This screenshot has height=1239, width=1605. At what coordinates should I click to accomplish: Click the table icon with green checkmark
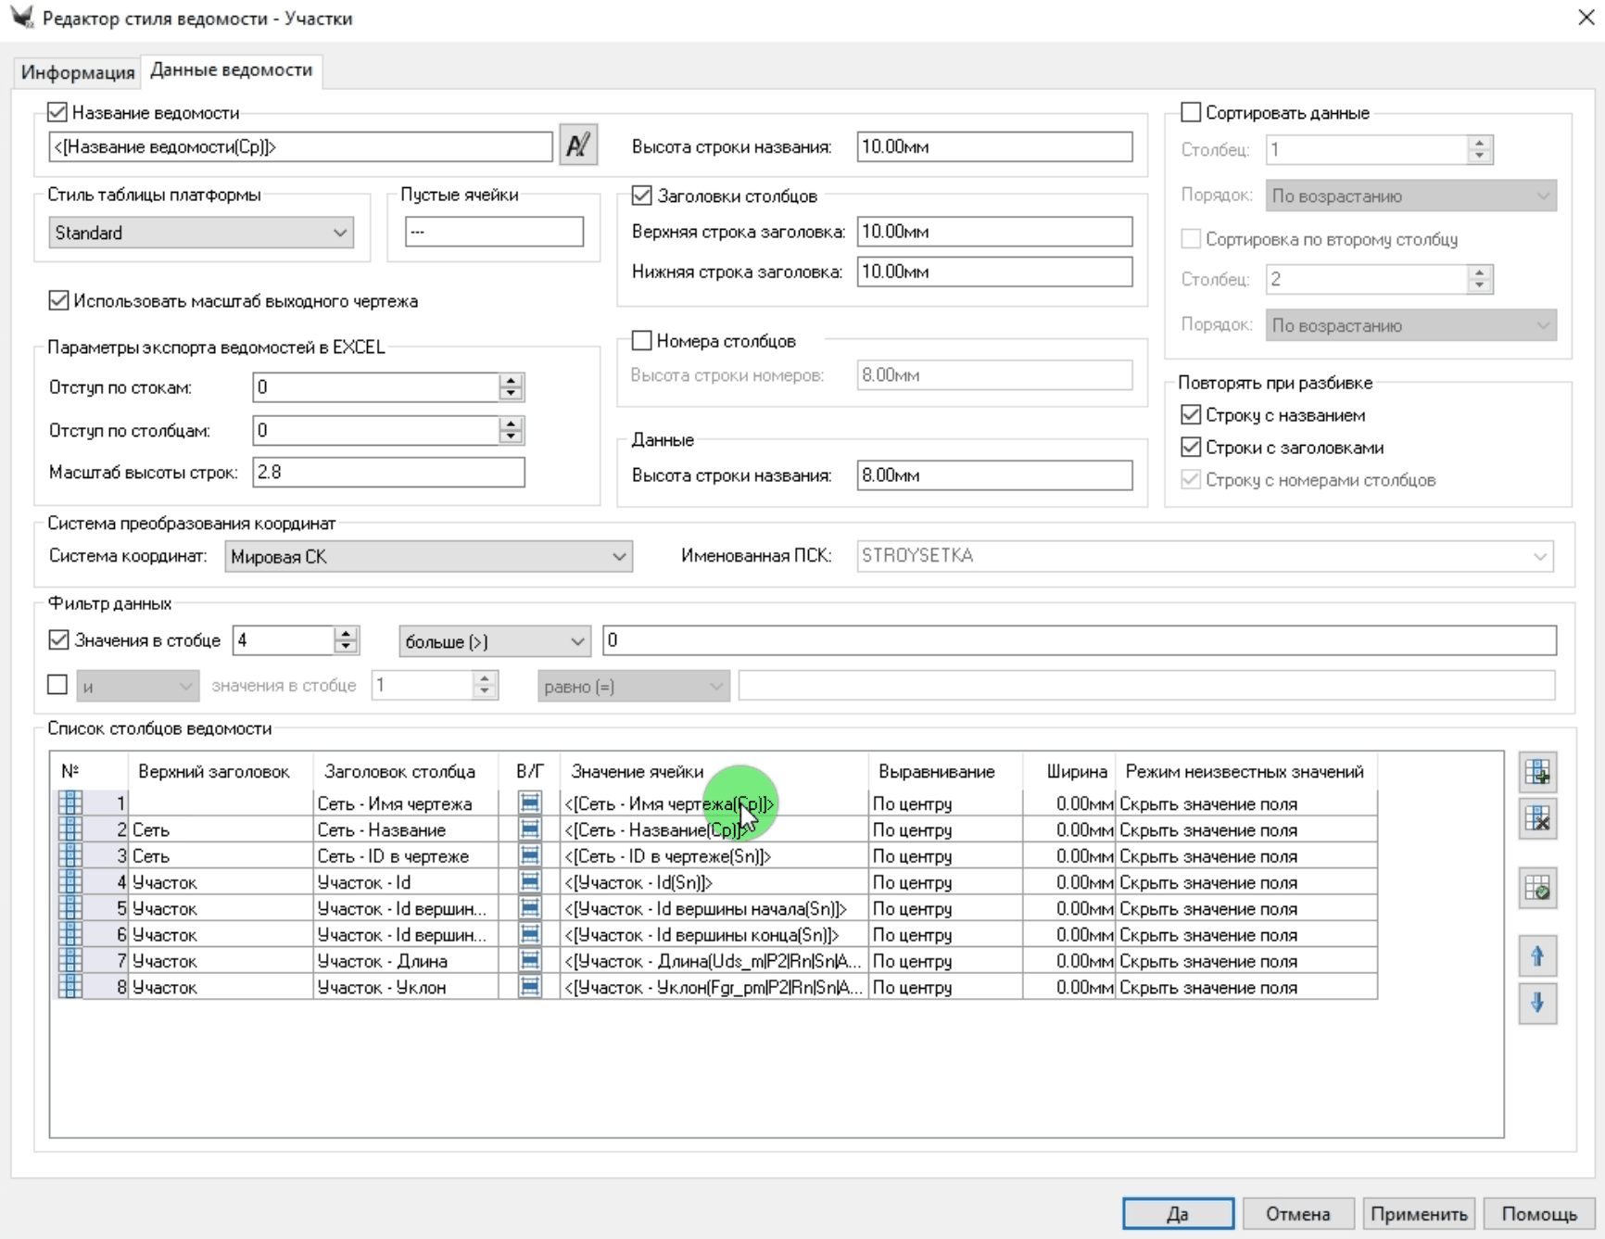(1537, 889)
